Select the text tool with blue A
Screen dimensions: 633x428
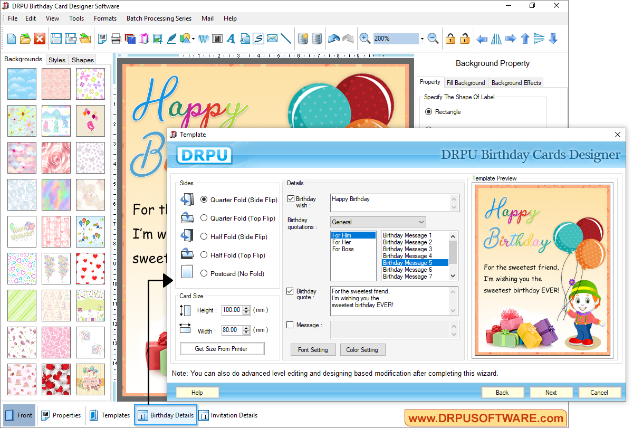coord(231,38)
